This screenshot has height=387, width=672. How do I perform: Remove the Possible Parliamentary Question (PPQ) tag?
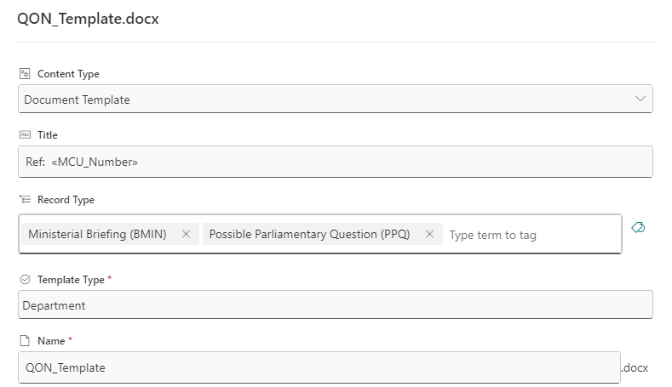429,235
